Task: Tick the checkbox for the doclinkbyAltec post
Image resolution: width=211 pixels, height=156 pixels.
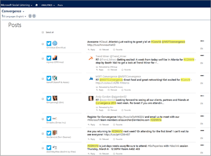Action: 43,148
